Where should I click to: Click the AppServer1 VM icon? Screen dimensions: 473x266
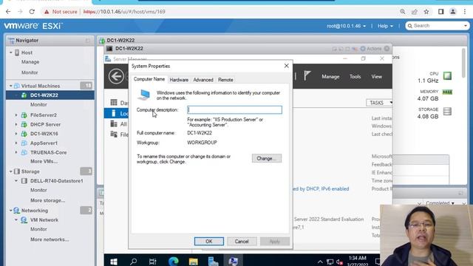pyautogui.click(x=24, y=143)
